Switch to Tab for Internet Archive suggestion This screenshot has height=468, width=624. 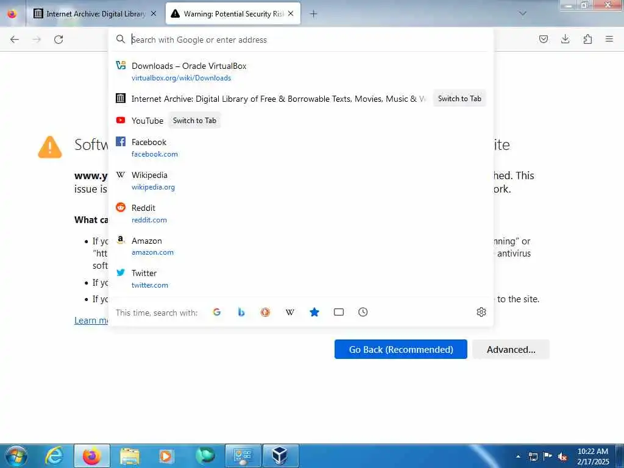click(x=459, y=99)
